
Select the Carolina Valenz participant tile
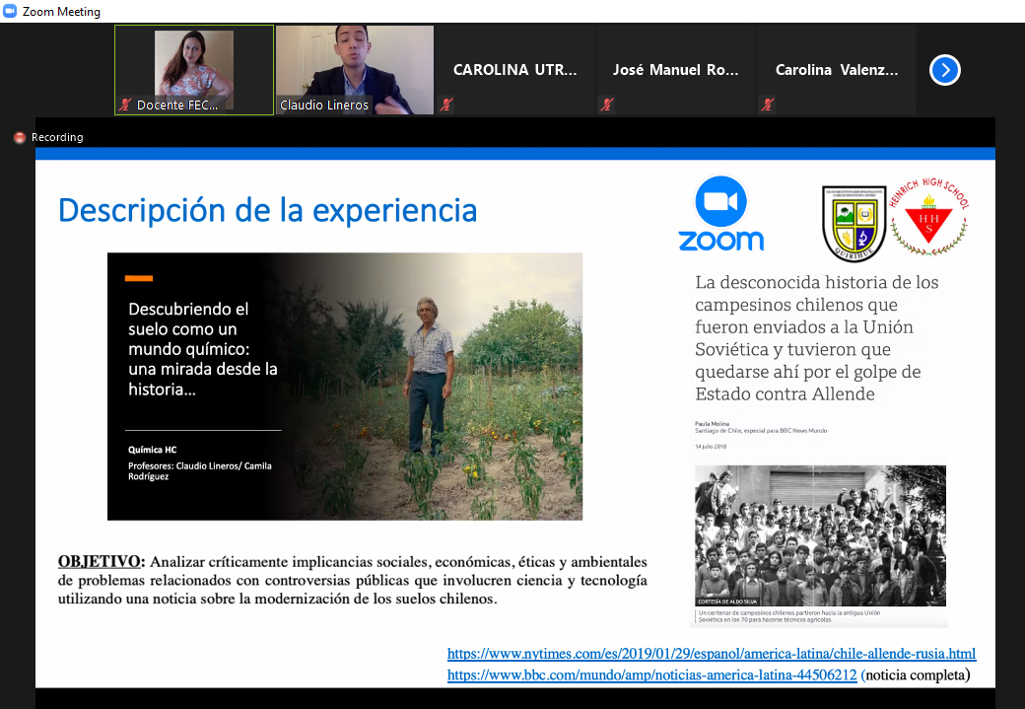click(836, 70)
